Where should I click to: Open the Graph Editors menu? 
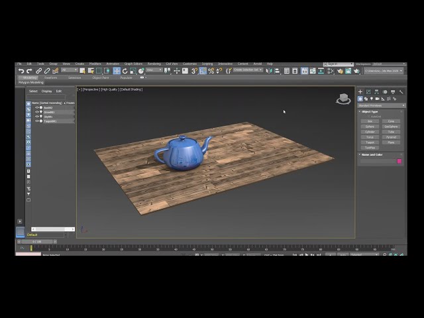click(x=133, y=64)
